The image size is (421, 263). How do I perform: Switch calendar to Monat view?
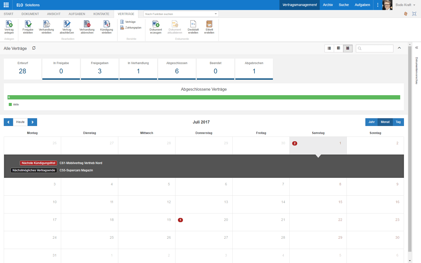(385, 122)
